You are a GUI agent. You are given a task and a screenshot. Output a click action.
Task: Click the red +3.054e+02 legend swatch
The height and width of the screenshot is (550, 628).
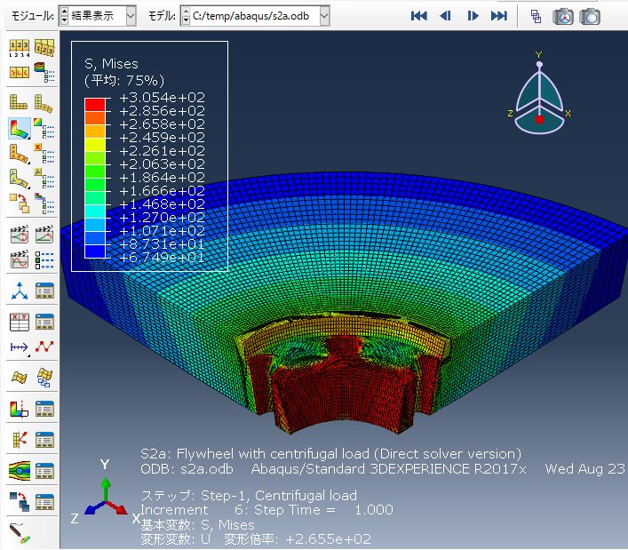point(95,104)
